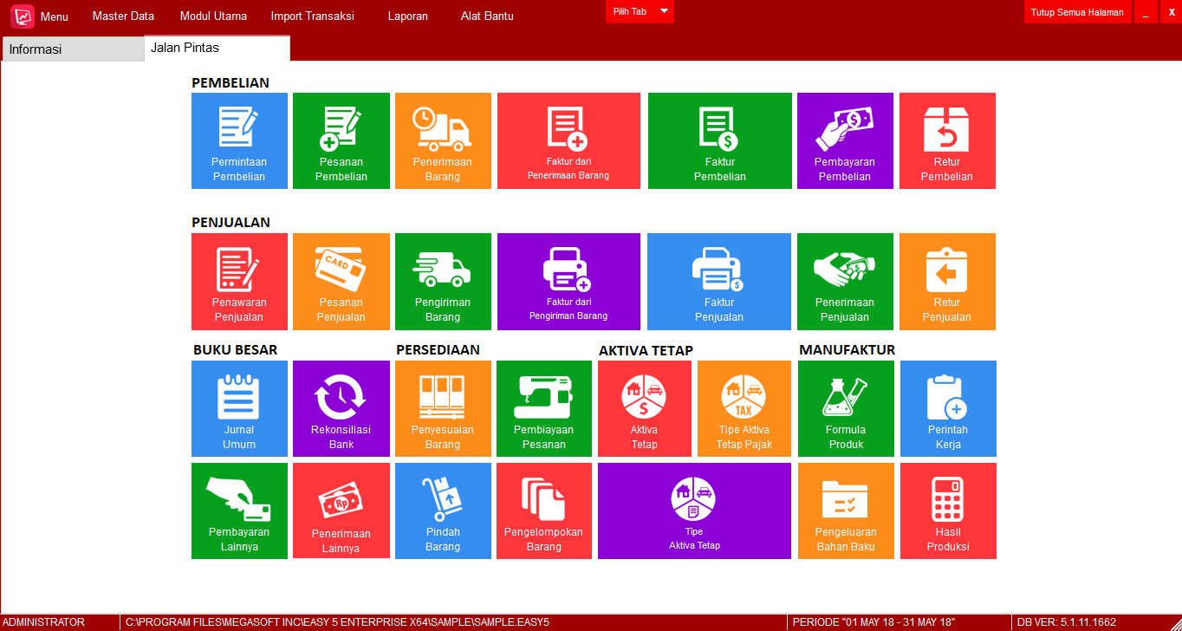The height and width of the screenshot is (631, 1182).
Task: Open the Permintaan Pembelian tile
Action: click(x=239, y=140)
